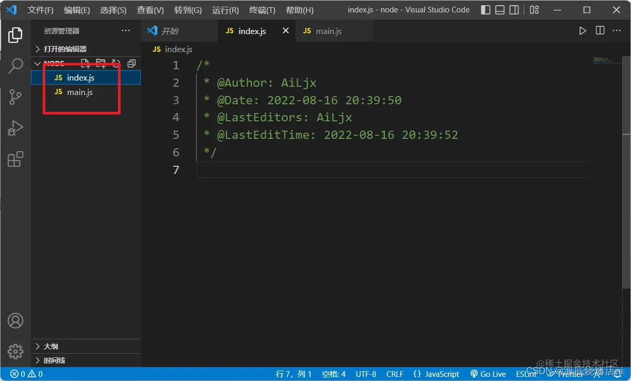Expand the 打开的编辑器 section
631x381 pixels.
(x=86, y=49)
